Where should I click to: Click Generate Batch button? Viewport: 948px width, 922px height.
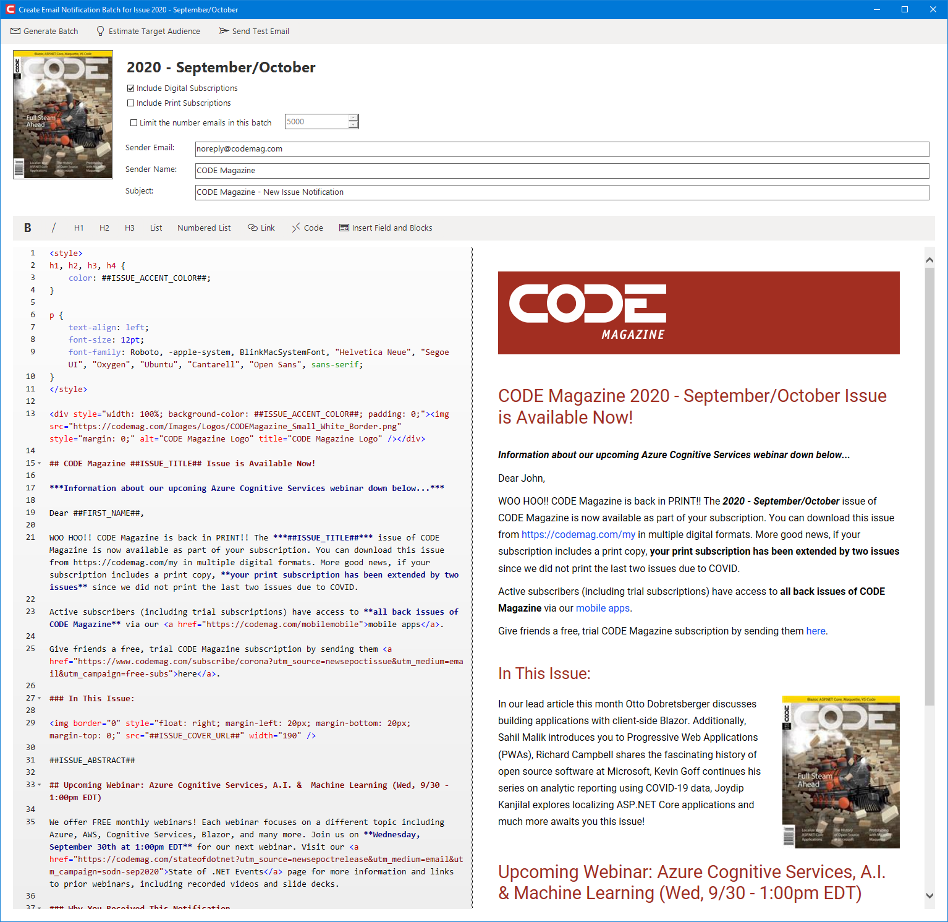pos(44,31)
